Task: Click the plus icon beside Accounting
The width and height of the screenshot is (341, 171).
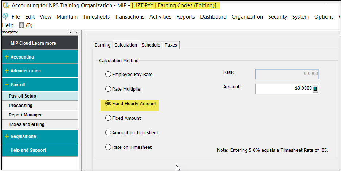Action: point(7,57)
